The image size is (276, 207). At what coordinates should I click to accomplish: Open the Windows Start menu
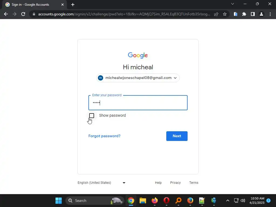coord(58,201)
